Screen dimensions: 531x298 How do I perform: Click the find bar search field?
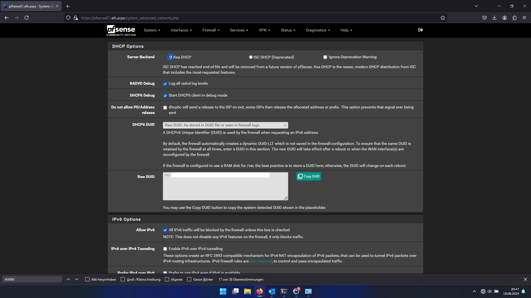click(32, 279)
